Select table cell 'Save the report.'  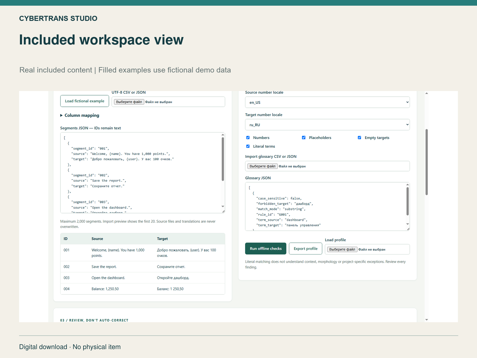tap(104, 267)
